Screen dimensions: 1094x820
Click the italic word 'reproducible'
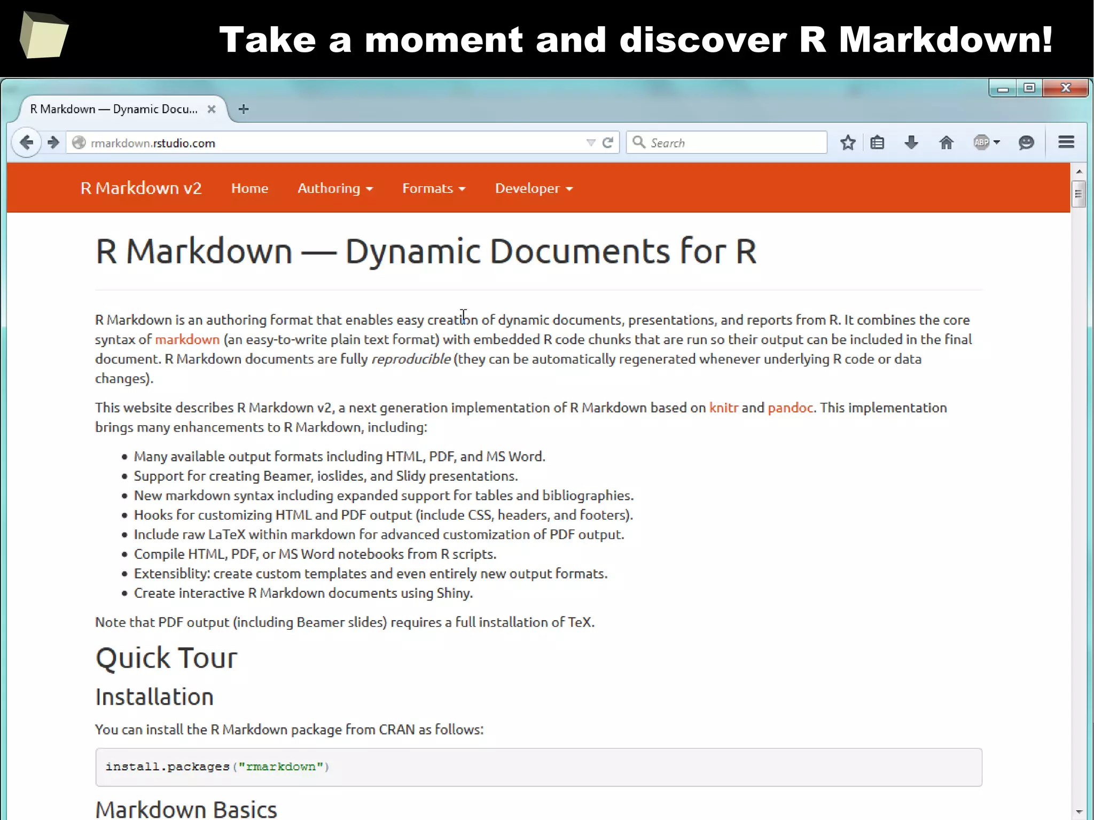(x=411, y=359)
